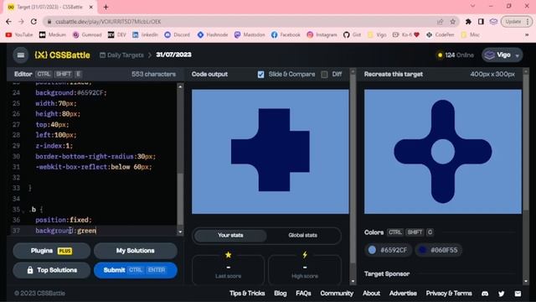This screenshot has width=536, height=302.
Task: Click the code editor scrollbar up arrow
Action: pyautogui.click(x=180, y=86)
